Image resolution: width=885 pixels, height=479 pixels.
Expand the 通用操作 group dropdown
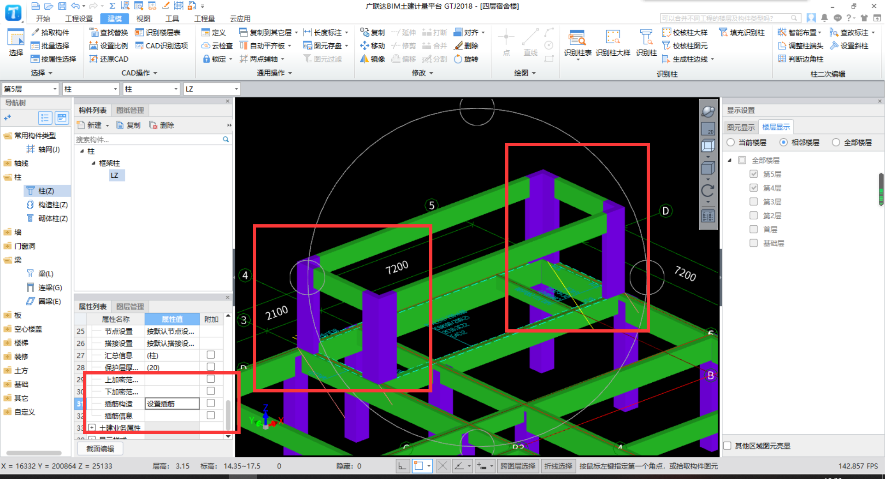pyautogui.click(x=290, y=73)
